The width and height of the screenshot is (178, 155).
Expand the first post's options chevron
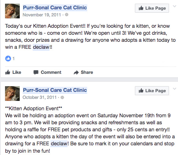click(174, 6)
